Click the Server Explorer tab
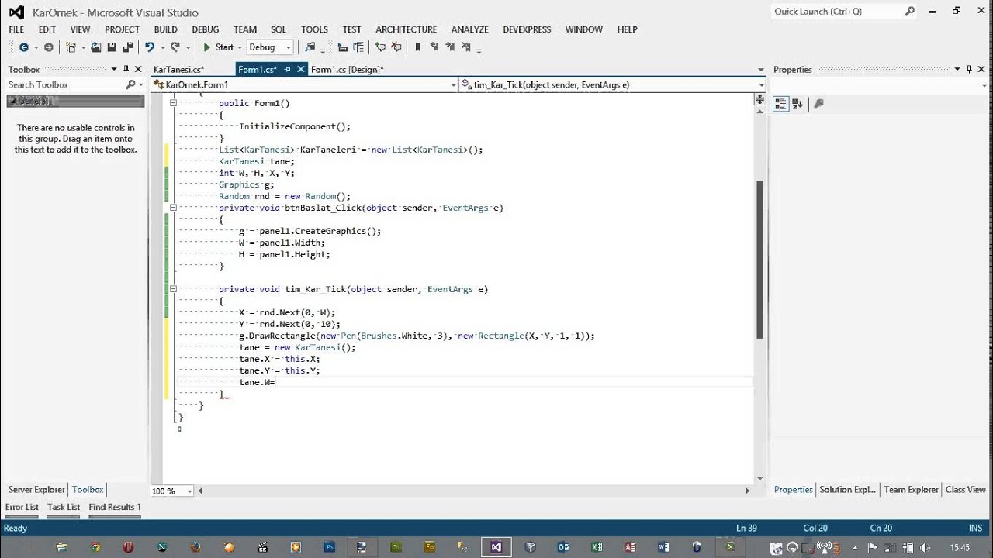The height and width of the screenshot is (558, 993). [x=36, y=490]
